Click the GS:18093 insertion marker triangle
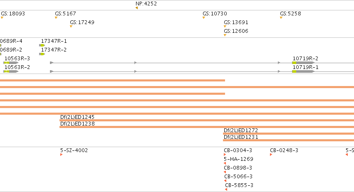Screen dimensions: 354x192 pyautogui.click(x=2, y=18)
